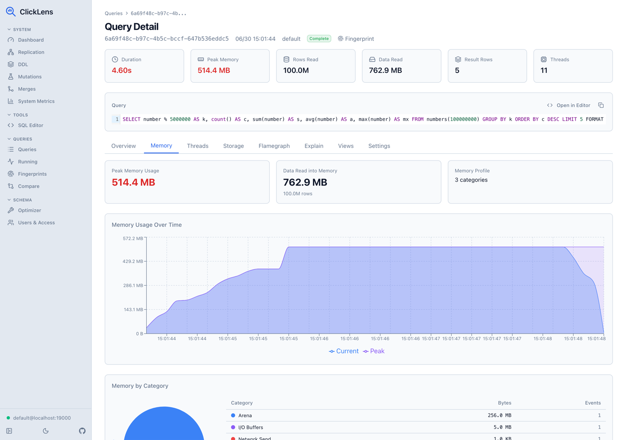Toggle the Current series in chart legend

click(x=344, y=351)
